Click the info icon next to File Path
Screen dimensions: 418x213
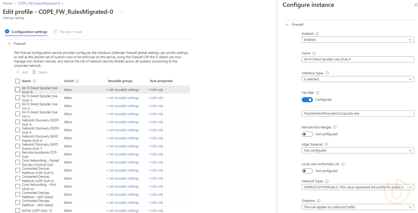[318, 93]
